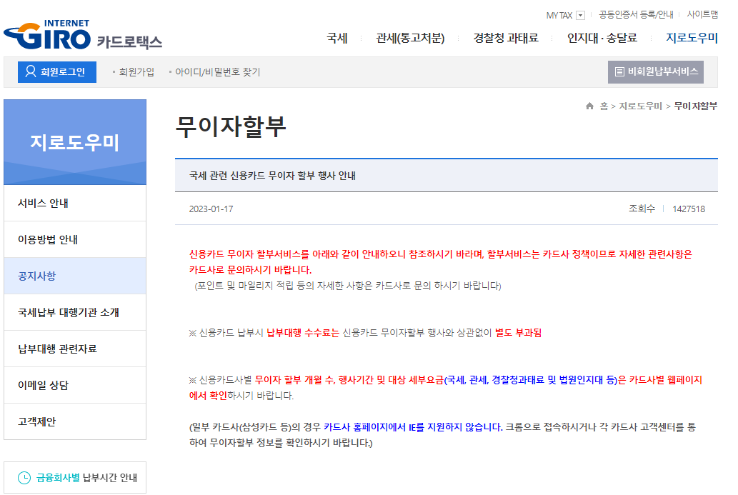Click the magnifier icon on 회원로그인 button

tap(29, 71)
